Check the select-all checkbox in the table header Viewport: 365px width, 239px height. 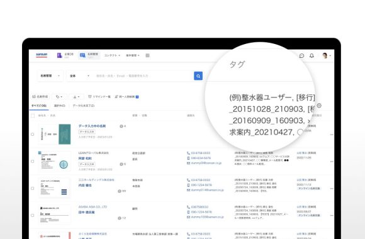click(33, 116)
